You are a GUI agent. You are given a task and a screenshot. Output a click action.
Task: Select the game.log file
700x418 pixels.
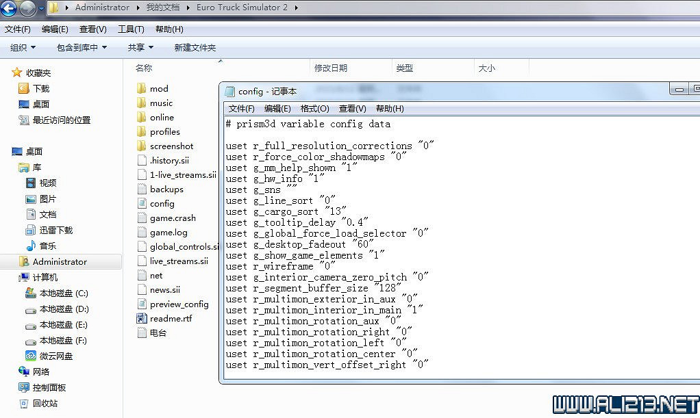[x=168, y=232]
